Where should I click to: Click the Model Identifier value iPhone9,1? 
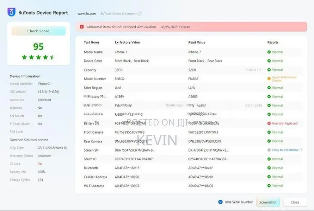pos(44,84)
